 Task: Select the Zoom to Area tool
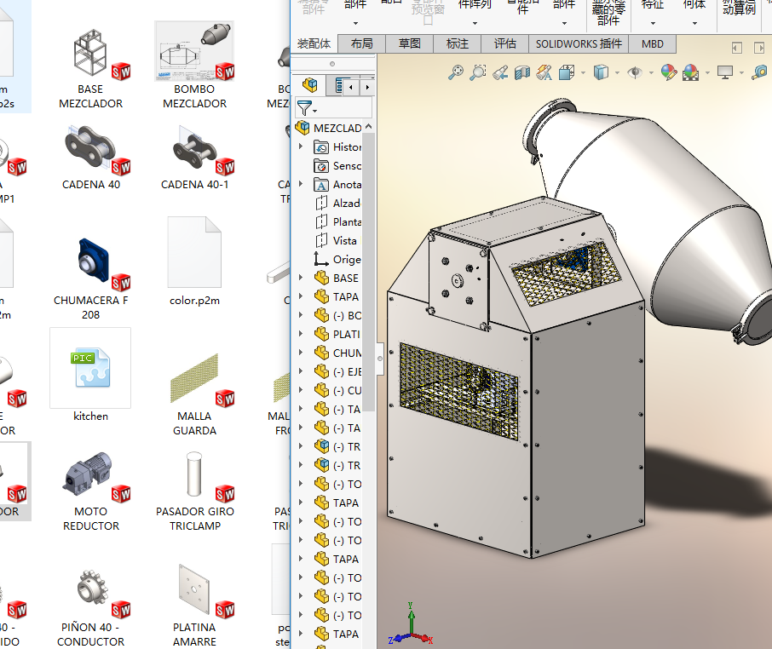[478, 73]
